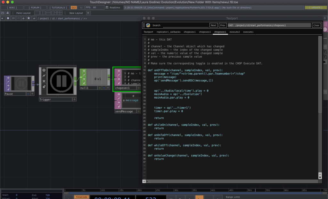Toggle viewer active on the Trigger node
This screenshot has height=199, width=328.
44,70
